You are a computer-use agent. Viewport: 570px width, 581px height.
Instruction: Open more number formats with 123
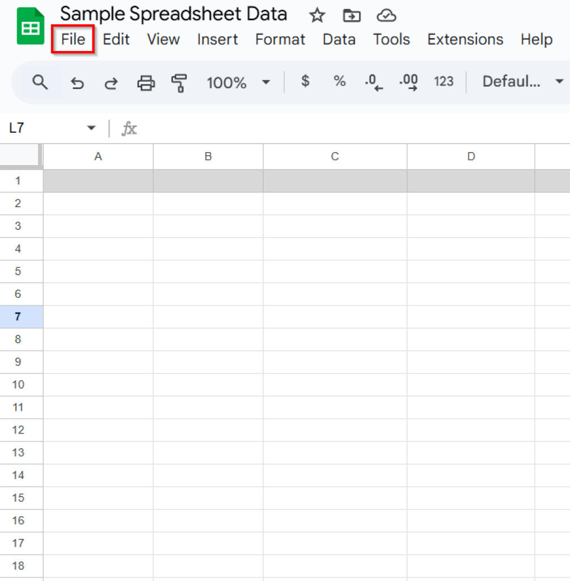(444, 82)
